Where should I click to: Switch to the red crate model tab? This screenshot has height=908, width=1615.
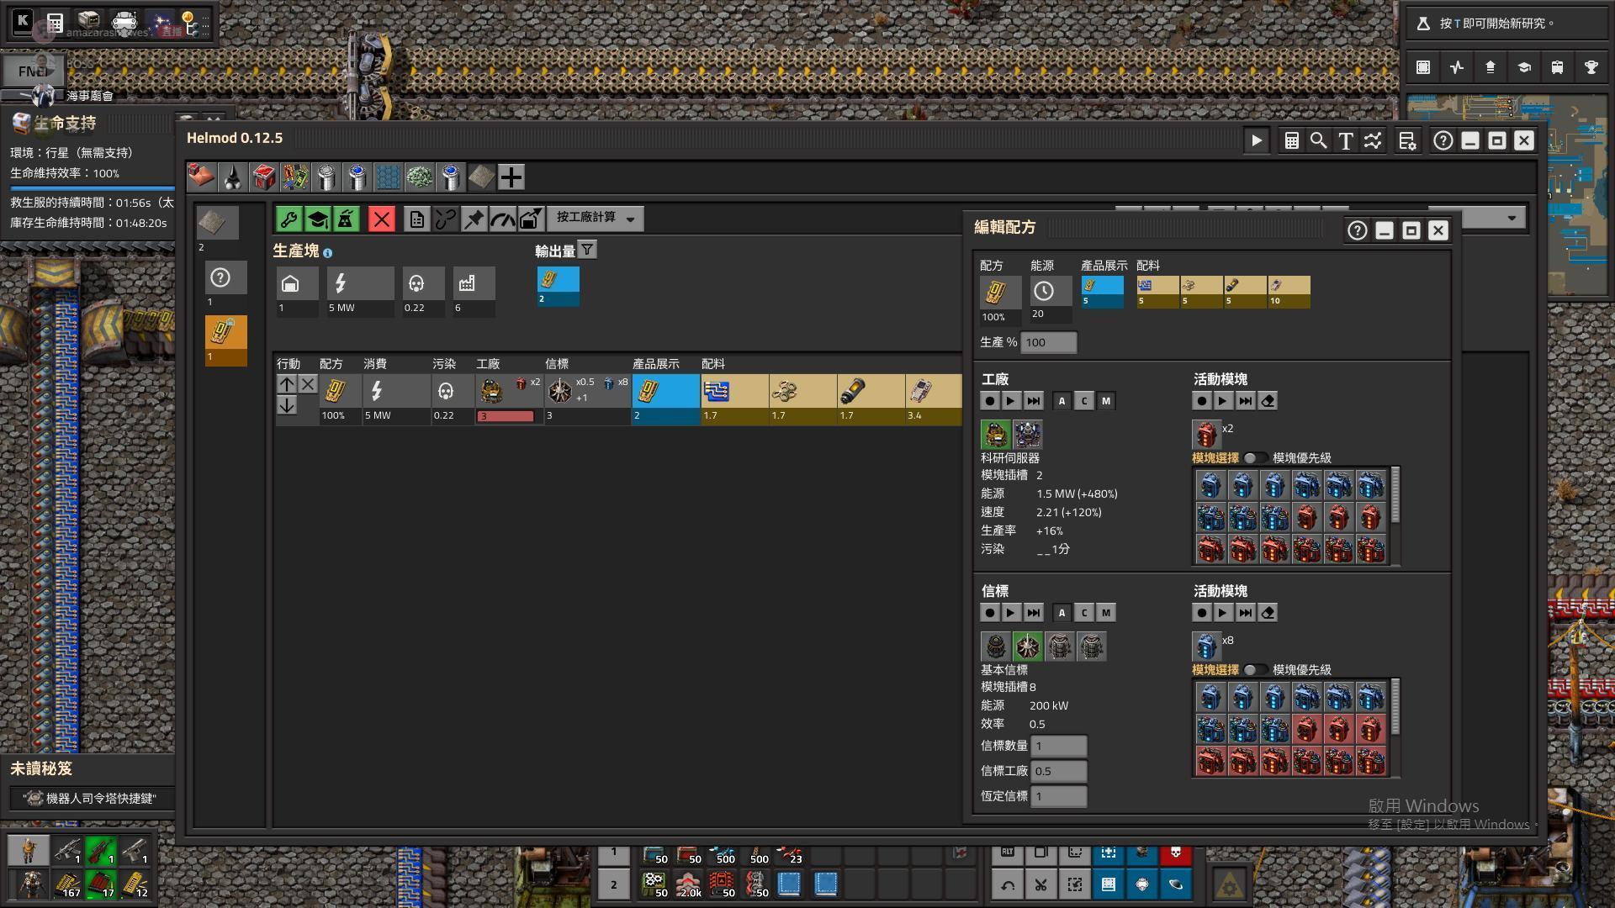263,177
